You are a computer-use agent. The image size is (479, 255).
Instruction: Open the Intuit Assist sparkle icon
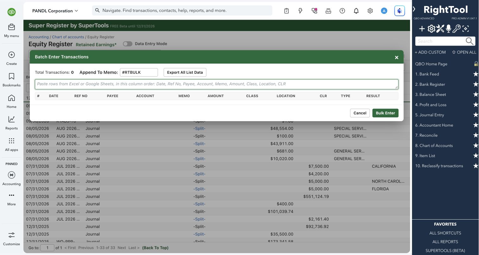399,11
